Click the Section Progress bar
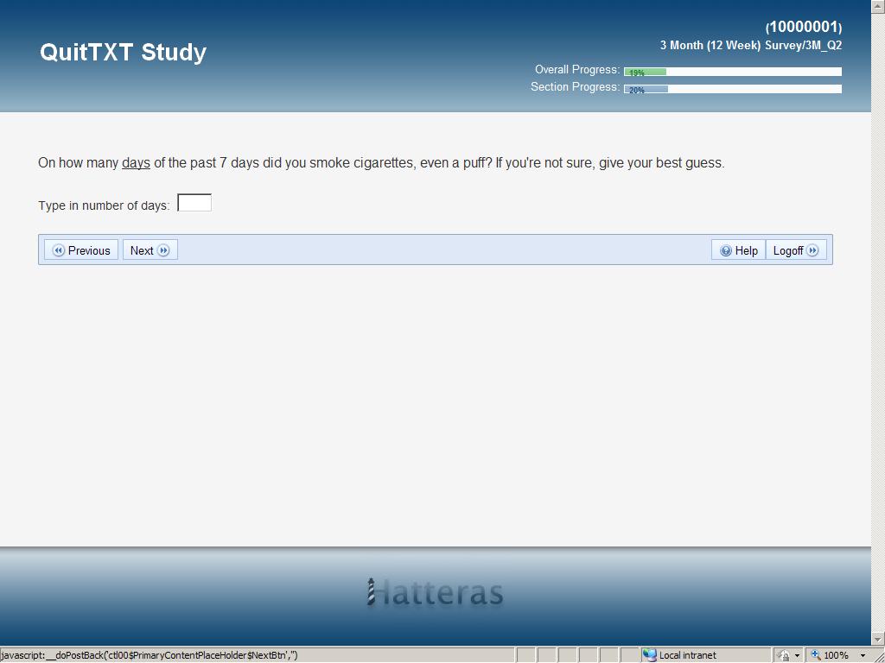The height and width of the screenshot is (663, 885). [732, 89]
